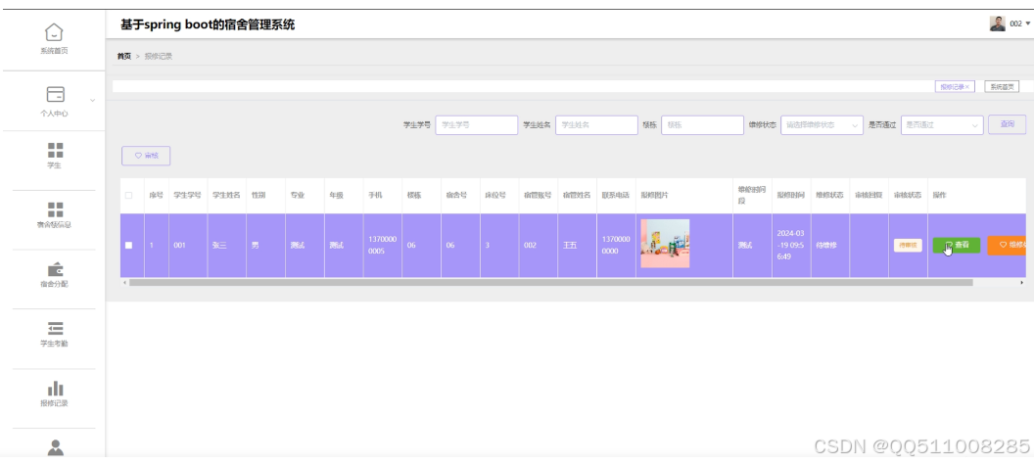Screen dimensions: 1034x463
Task: Click the 宿管姓名 column header
Action: point(577,195)
